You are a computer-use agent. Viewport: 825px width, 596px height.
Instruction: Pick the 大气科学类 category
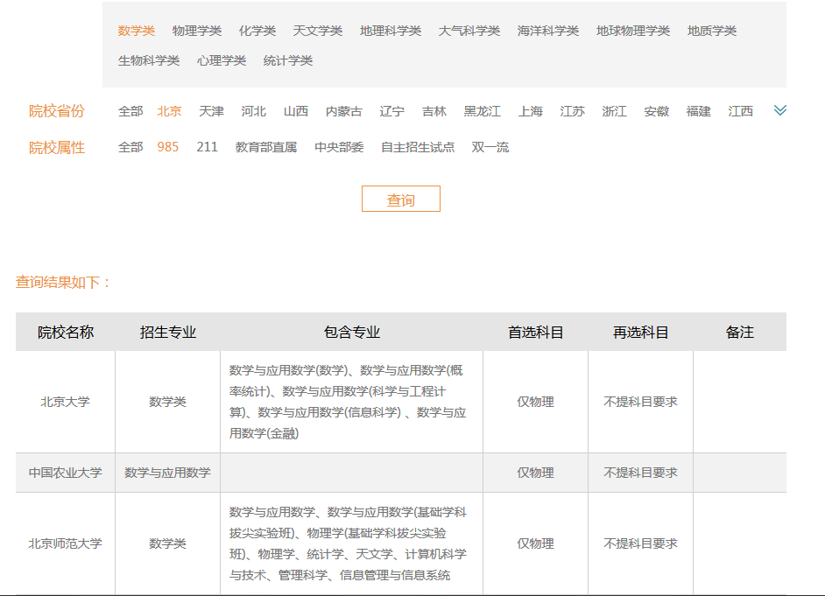[469, 31]
